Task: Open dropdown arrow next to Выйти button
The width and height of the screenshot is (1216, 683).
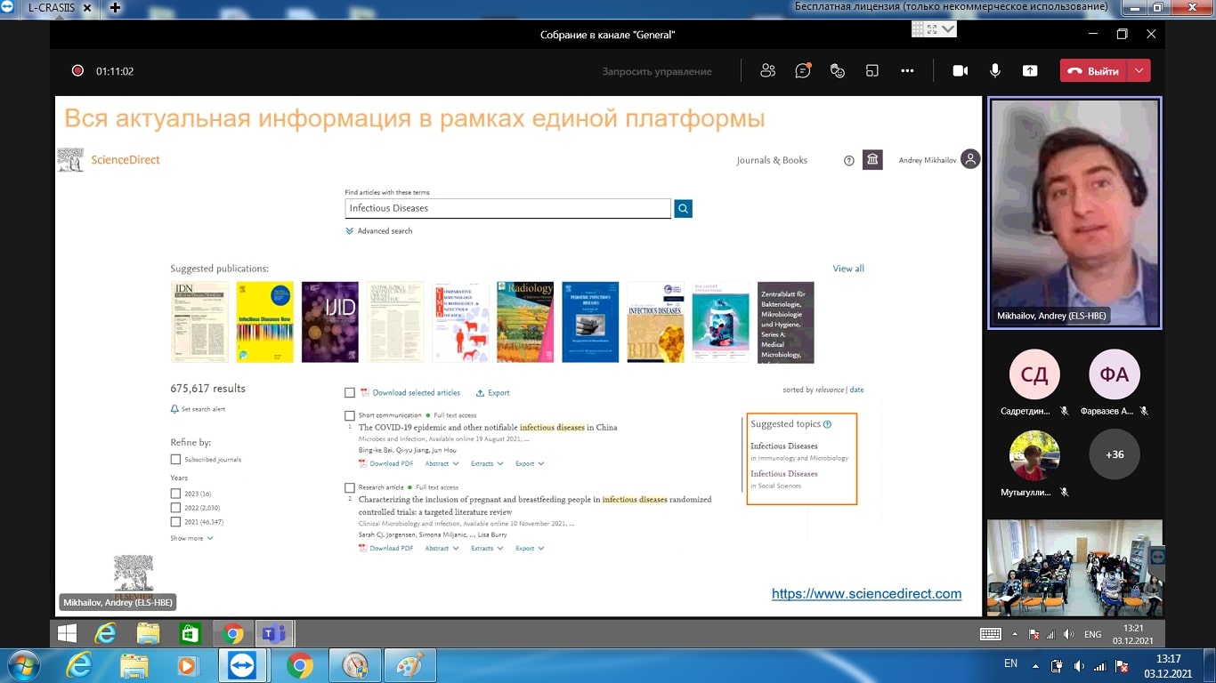Action: (1139, 71)
